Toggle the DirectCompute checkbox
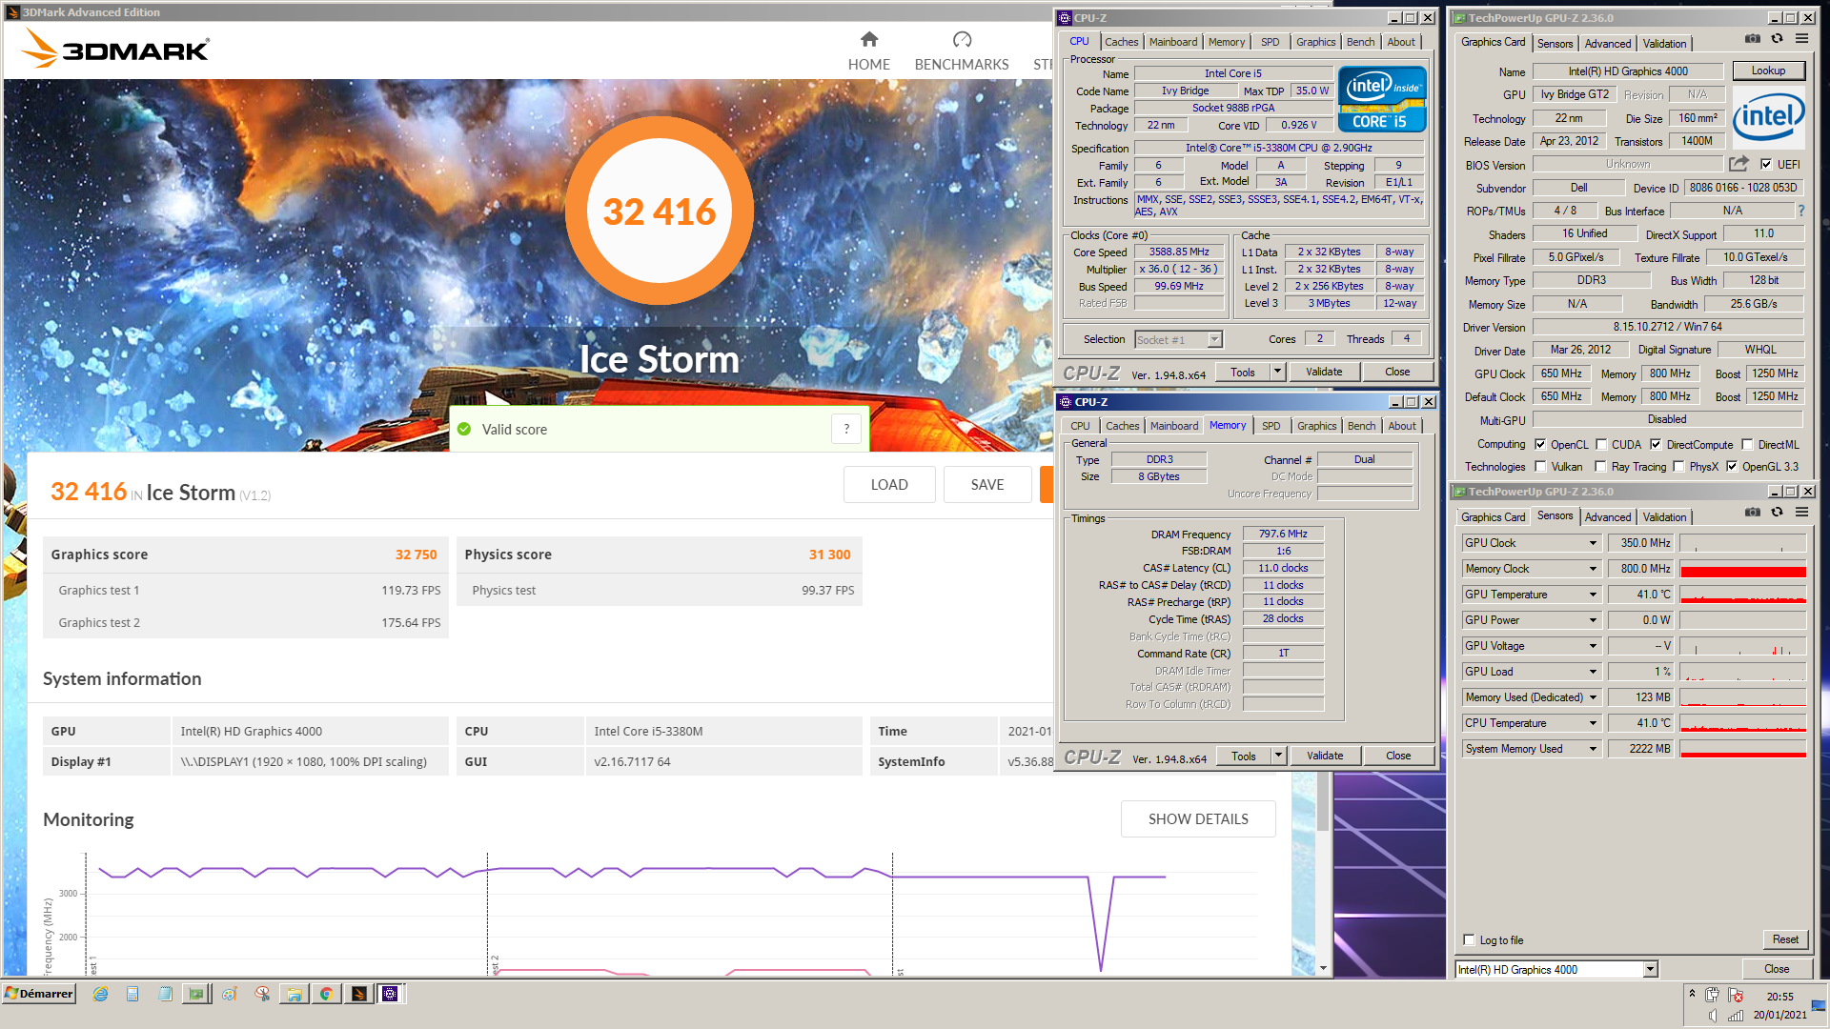This screenshot has width=1830, height=1029. 1656,444
